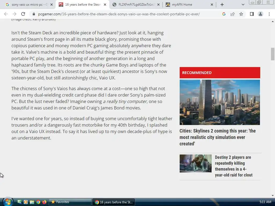Select the Chrome 16 years before taskbar button

(114, 202)
